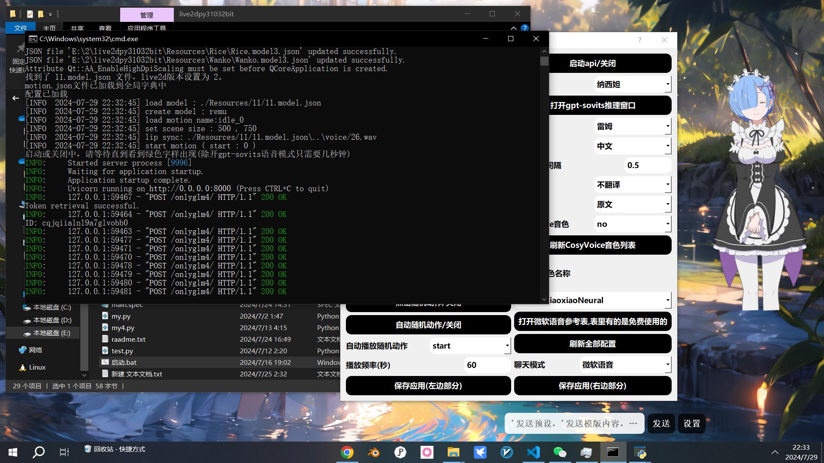Open the blue bird app on taskbar
The width and height of the screenshot is (824, 463).
click(480, 452)
